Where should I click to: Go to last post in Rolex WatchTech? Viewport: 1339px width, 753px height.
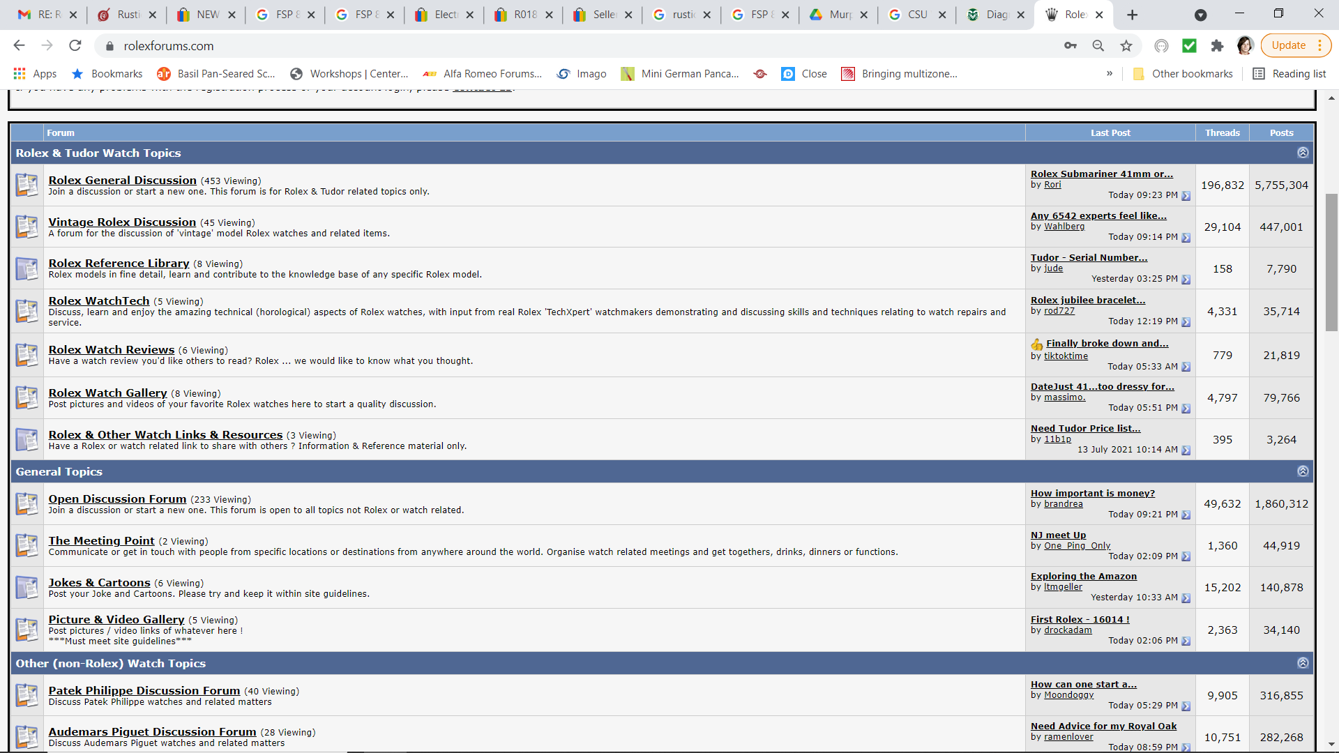click(1186, 322)
